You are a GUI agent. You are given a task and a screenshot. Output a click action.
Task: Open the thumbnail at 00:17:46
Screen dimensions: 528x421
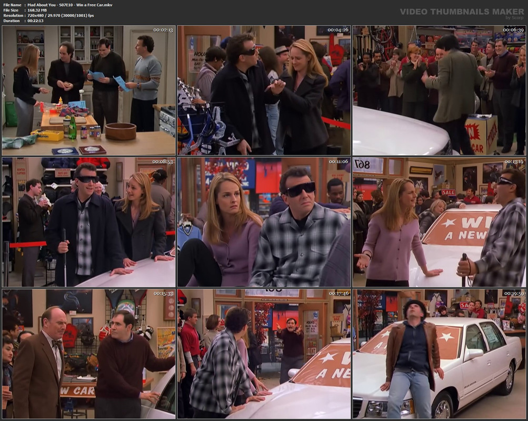(264, 354)
